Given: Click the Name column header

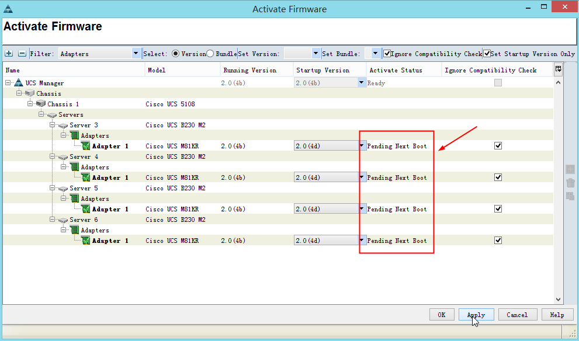Looking at the screenshot, I should pyautogui.click(x=74, y=70).
